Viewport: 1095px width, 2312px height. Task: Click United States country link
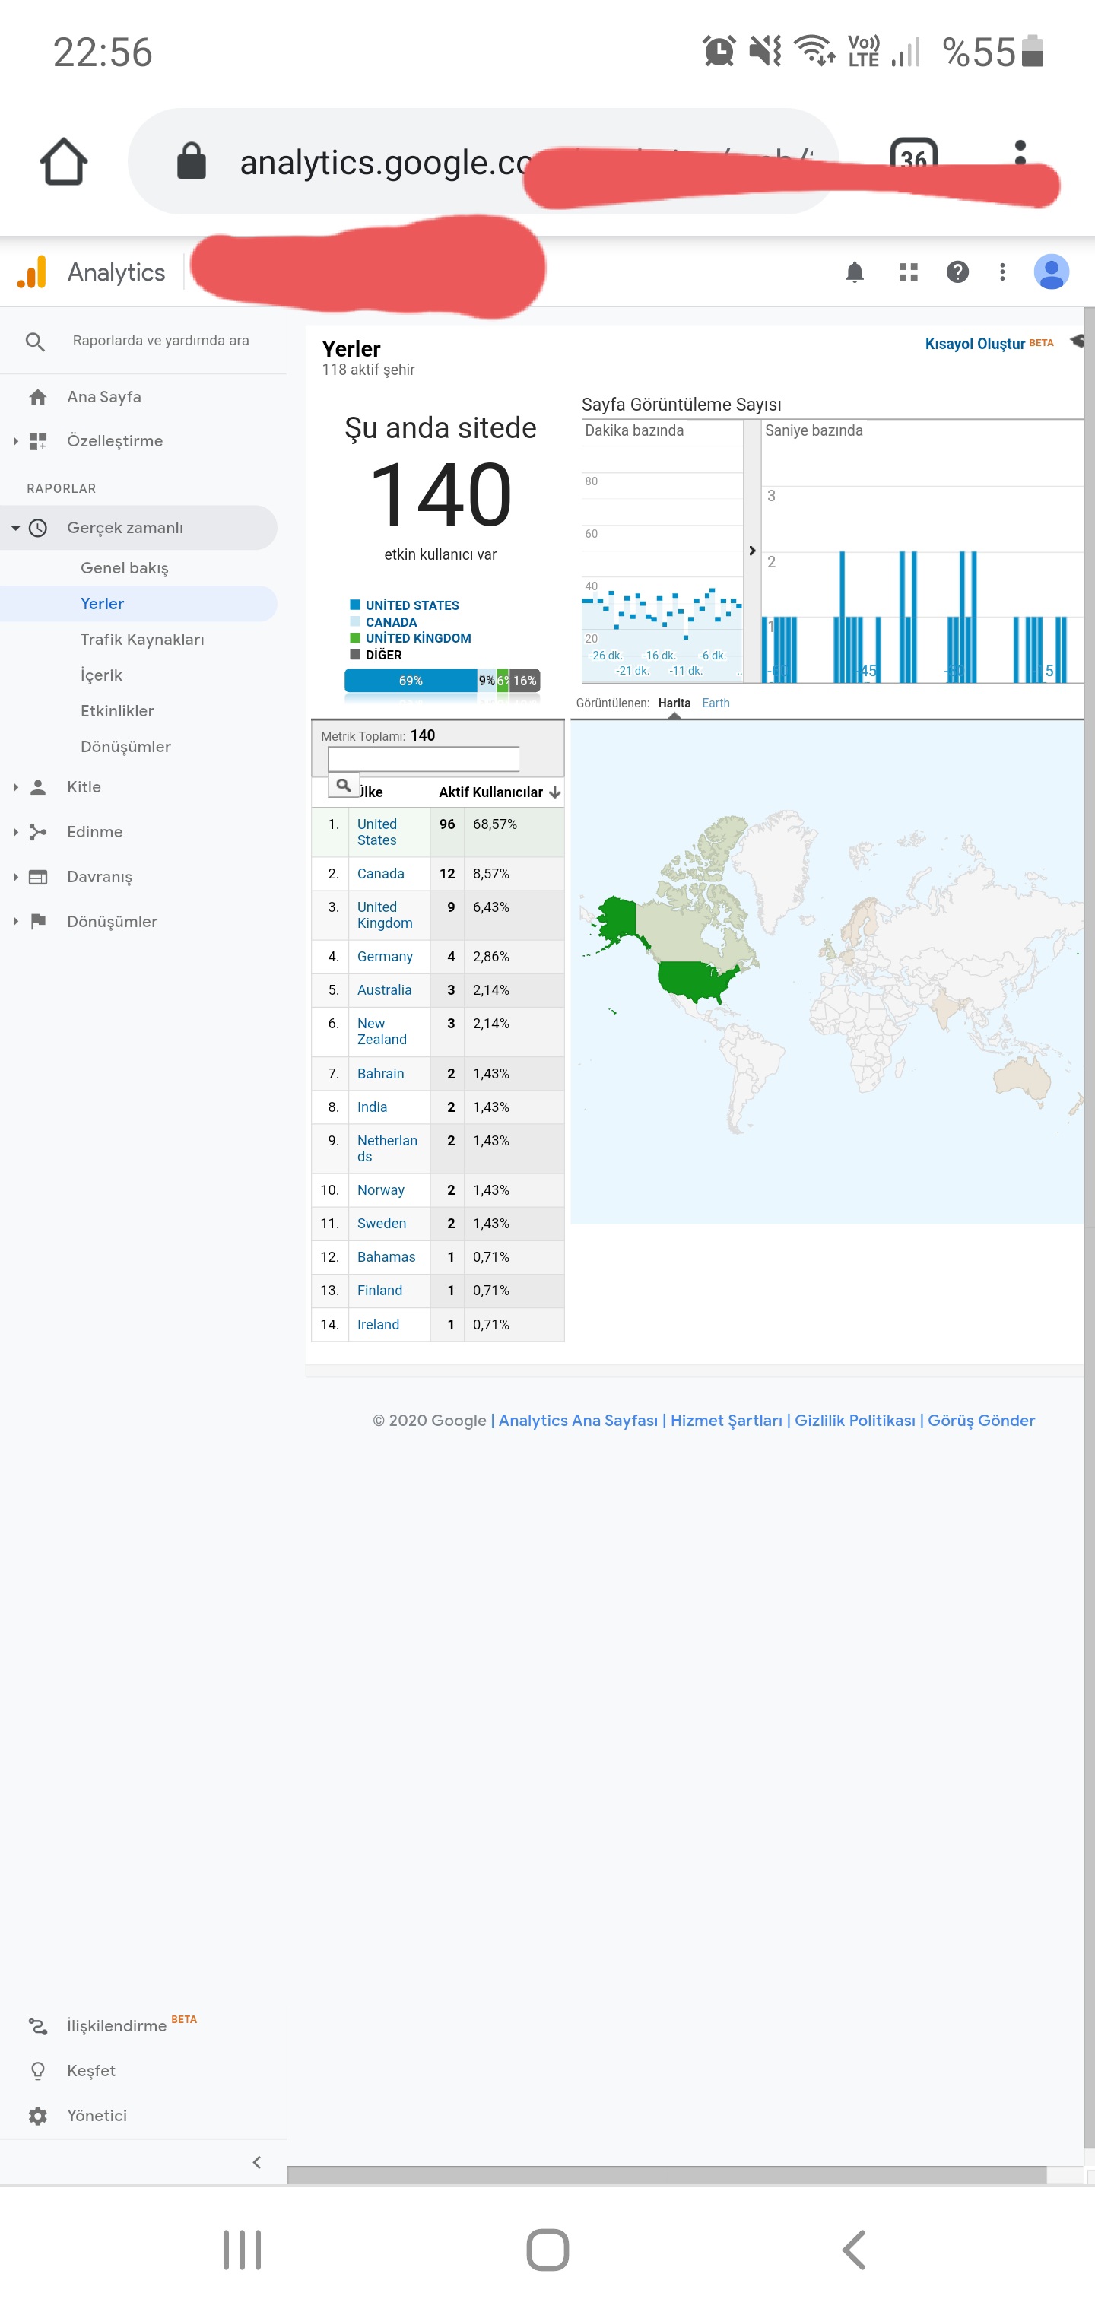(377, 832)
